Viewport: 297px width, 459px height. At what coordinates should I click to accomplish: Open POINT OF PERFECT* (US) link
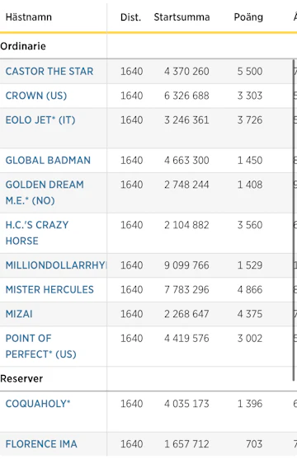tap(40, 346)
